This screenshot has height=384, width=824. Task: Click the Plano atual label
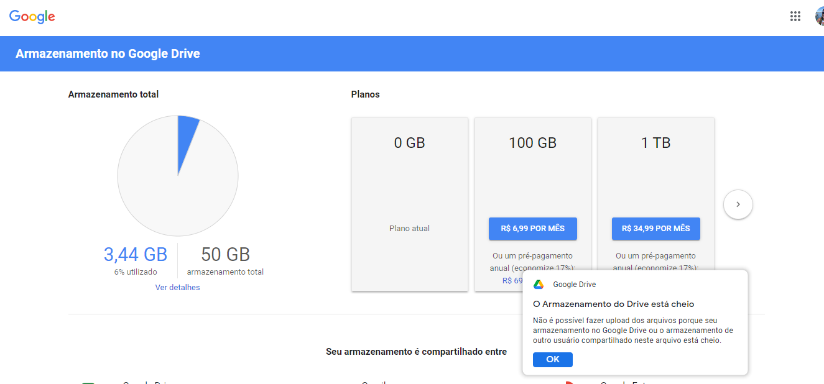tap(409, 228)
